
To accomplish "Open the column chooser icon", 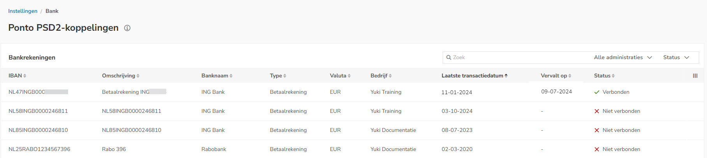I will pyautogui.click(x=695, y=76).
